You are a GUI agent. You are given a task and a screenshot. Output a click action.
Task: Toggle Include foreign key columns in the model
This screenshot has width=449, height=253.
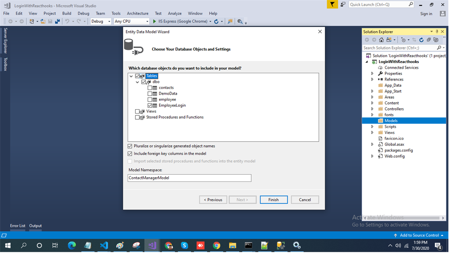(130, 154)
